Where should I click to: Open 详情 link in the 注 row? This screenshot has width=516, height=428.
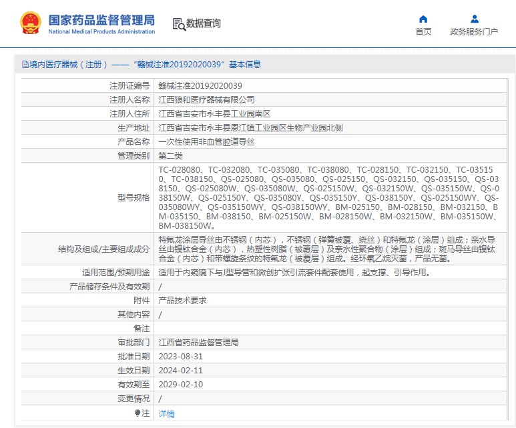pos(166,414)
